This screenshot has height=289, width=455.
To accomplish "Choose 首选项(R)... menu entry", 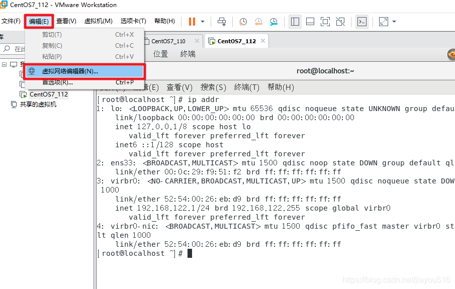I will pyautogui.click(x=84, y=82).
